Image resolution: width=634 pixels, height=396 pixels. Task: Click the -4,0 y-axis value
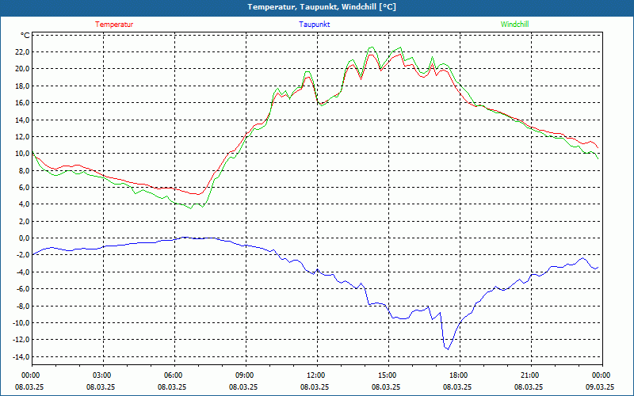pyautogui.click(x=23, y=272)
